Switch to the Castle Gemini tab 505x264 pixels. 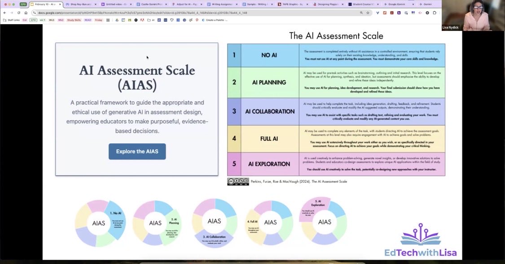(151, 4)
